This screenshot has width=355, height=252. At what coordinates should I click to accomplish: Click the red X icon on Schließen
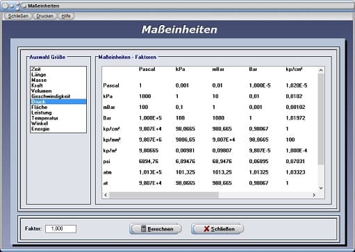tap(206, 229)
